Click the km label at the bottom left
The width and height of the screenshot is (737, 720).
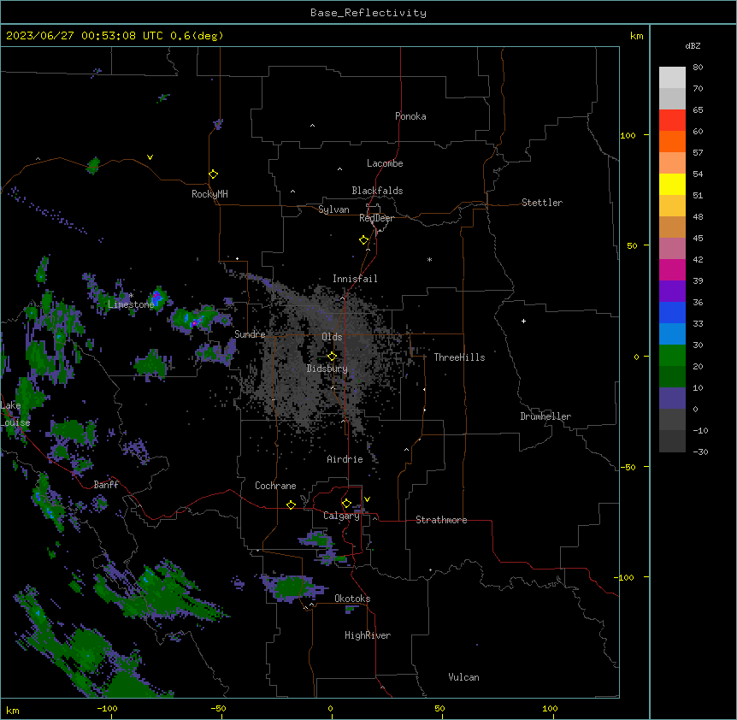coord(13,710)
